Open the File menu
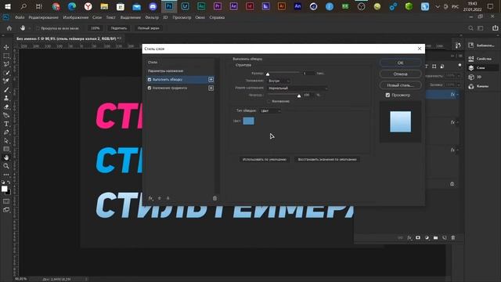Image resolution: width=501 pixels, height=282 pixels. [20, 17]
